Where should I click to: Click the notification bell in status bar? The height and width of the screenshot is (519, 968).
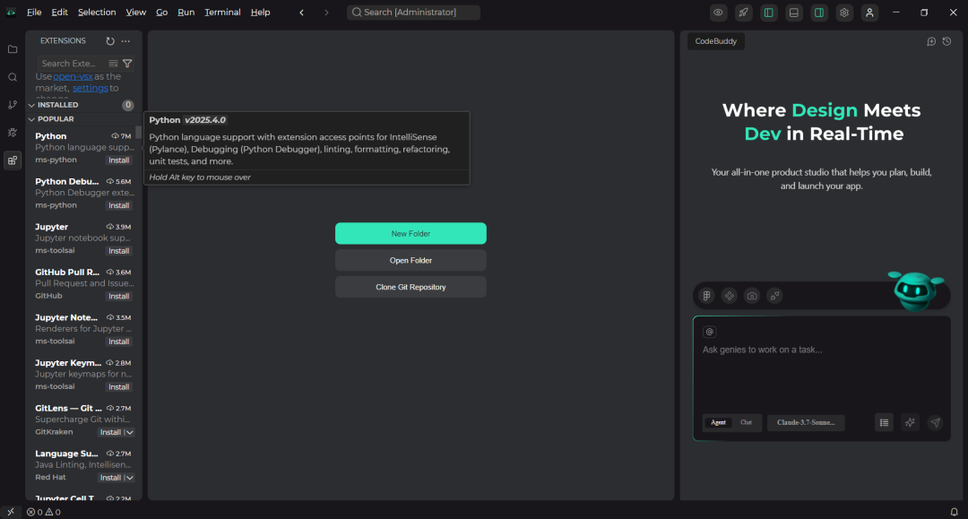(954, 512)
